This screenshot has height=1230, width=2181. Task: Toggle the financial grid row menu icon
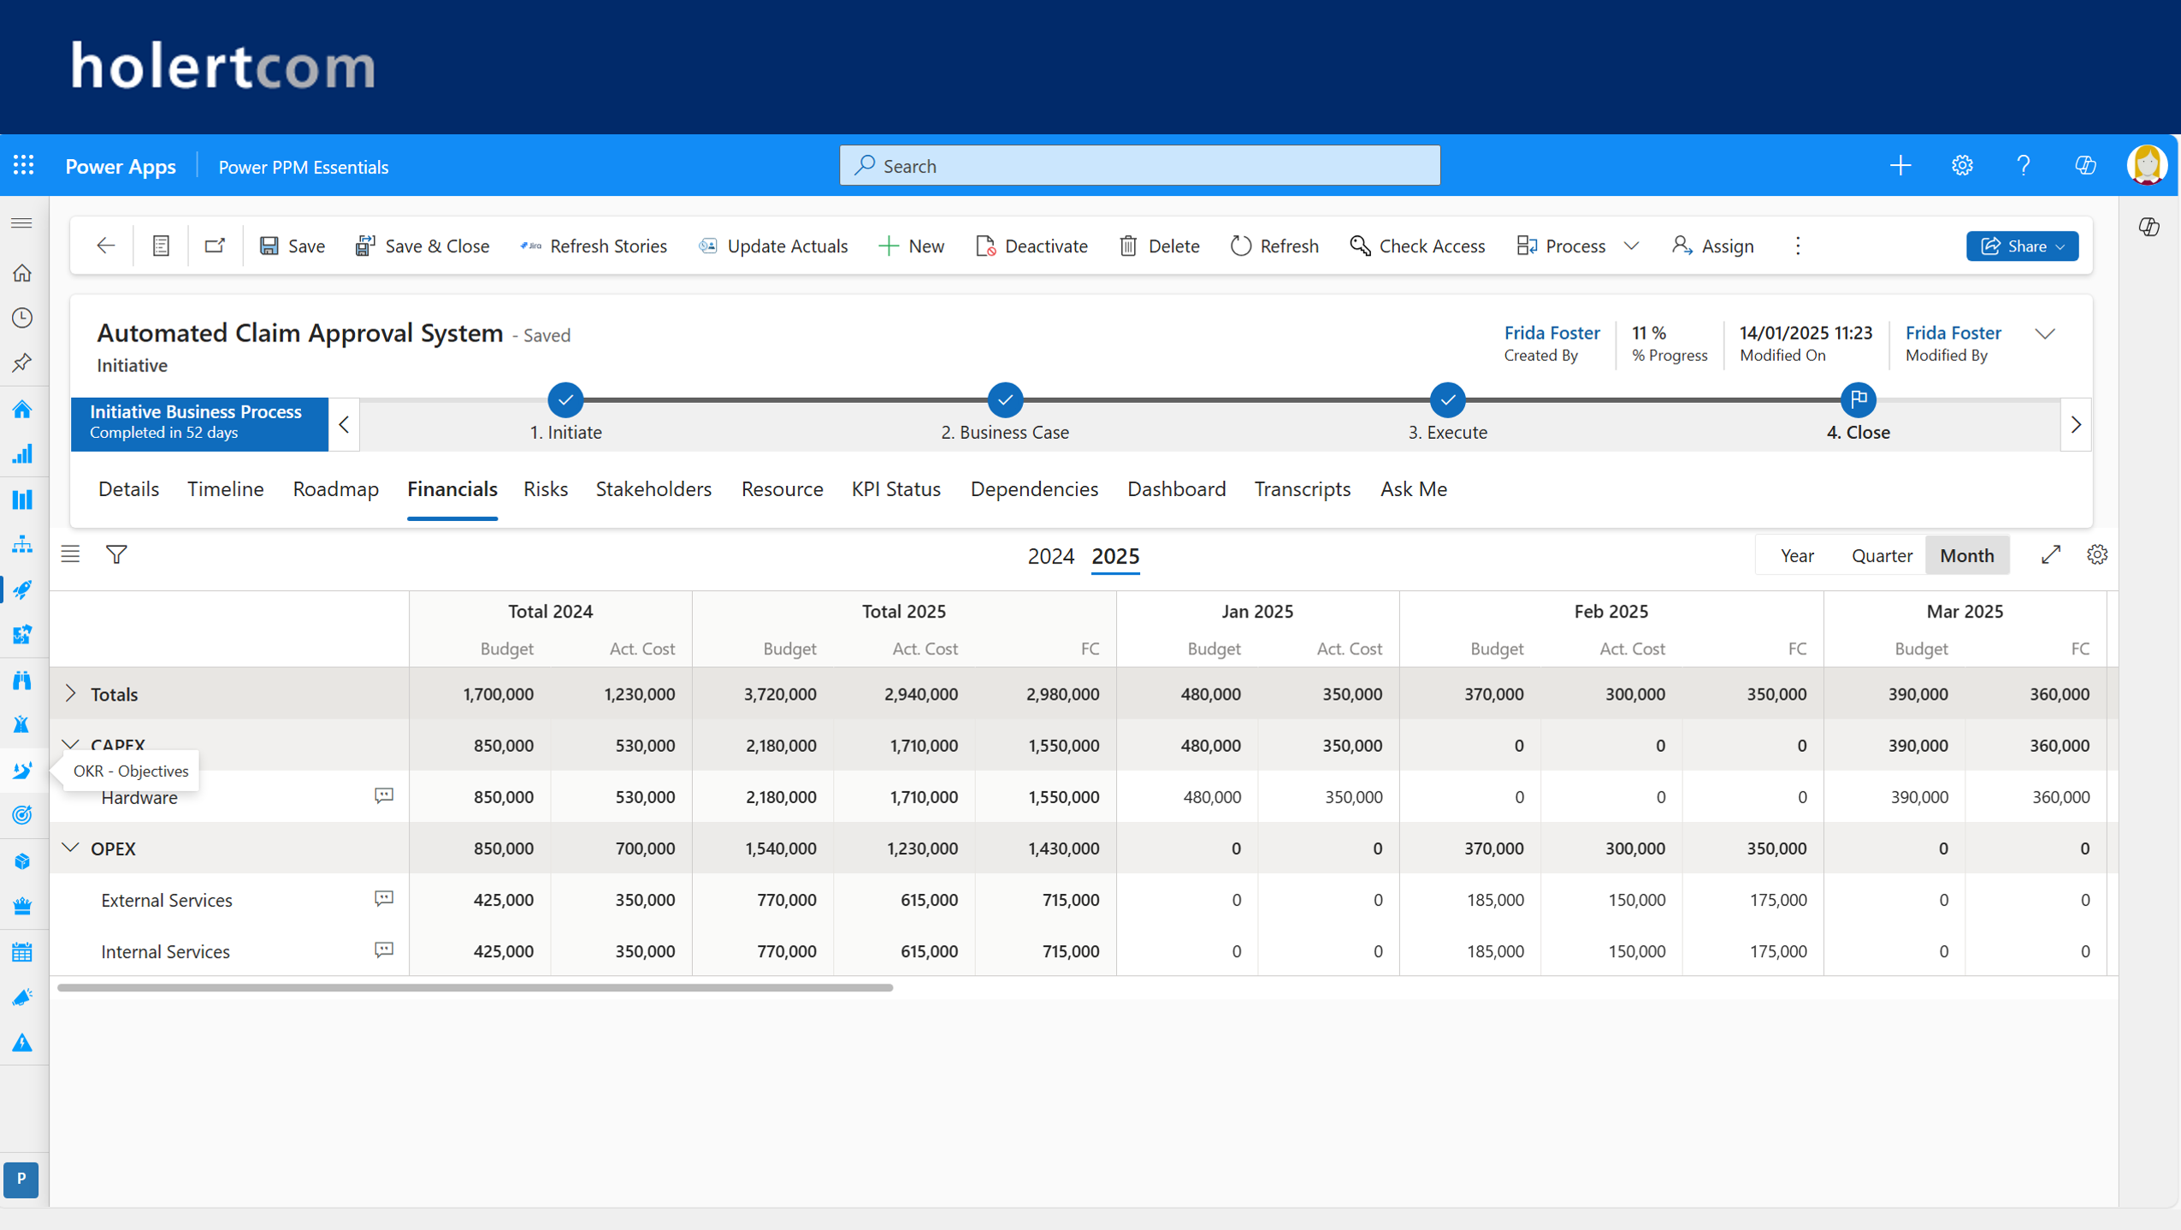pos(70,554)
